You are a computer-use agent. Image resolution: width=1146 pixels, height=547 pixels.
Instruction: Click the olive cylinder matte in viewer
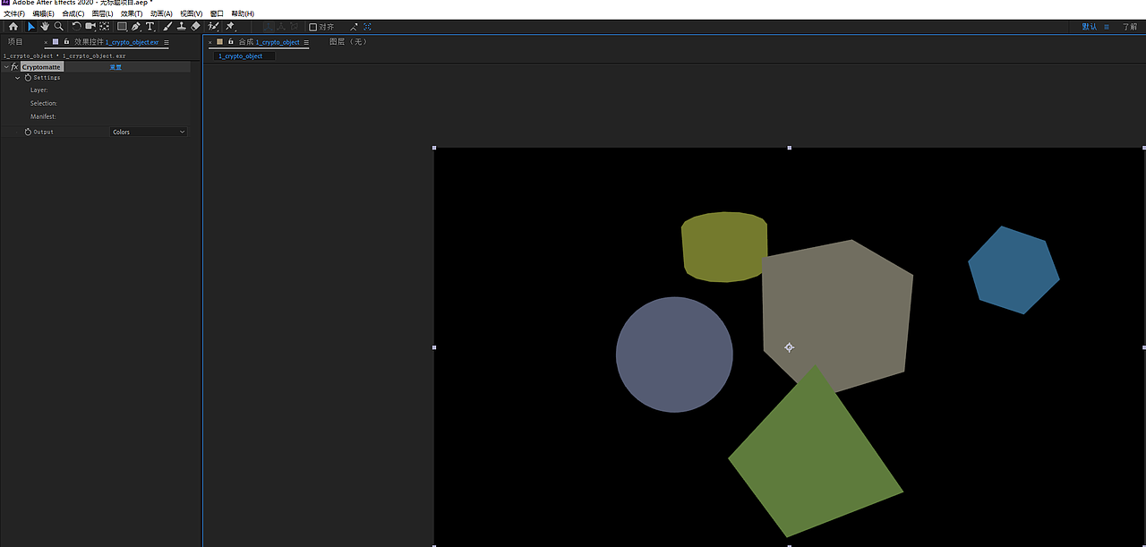pyautogui.click(x=723, y=246)
